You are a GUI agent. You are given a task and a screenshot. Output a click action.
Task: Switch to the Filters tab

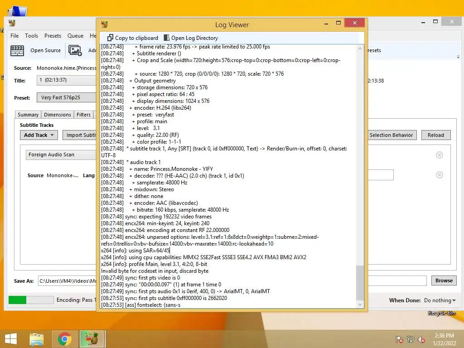pyautogui.click(x=83, y=115)
